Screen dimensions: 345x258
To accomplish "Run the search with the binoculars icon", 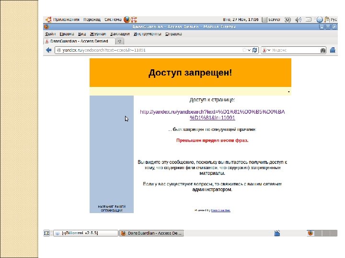I will (323, 50).
